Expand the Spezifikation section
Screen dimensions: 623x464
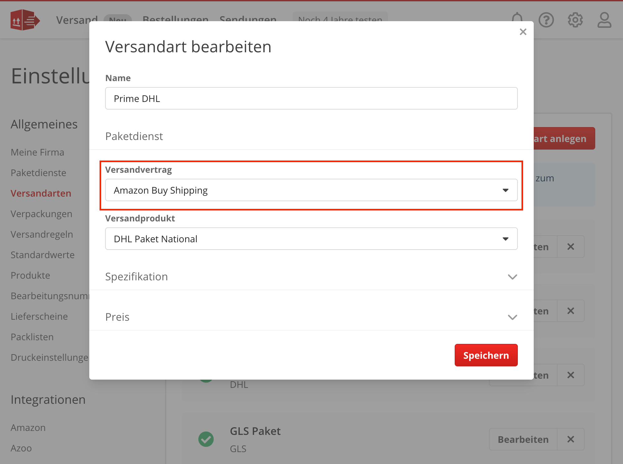click(x=311, y=277)
